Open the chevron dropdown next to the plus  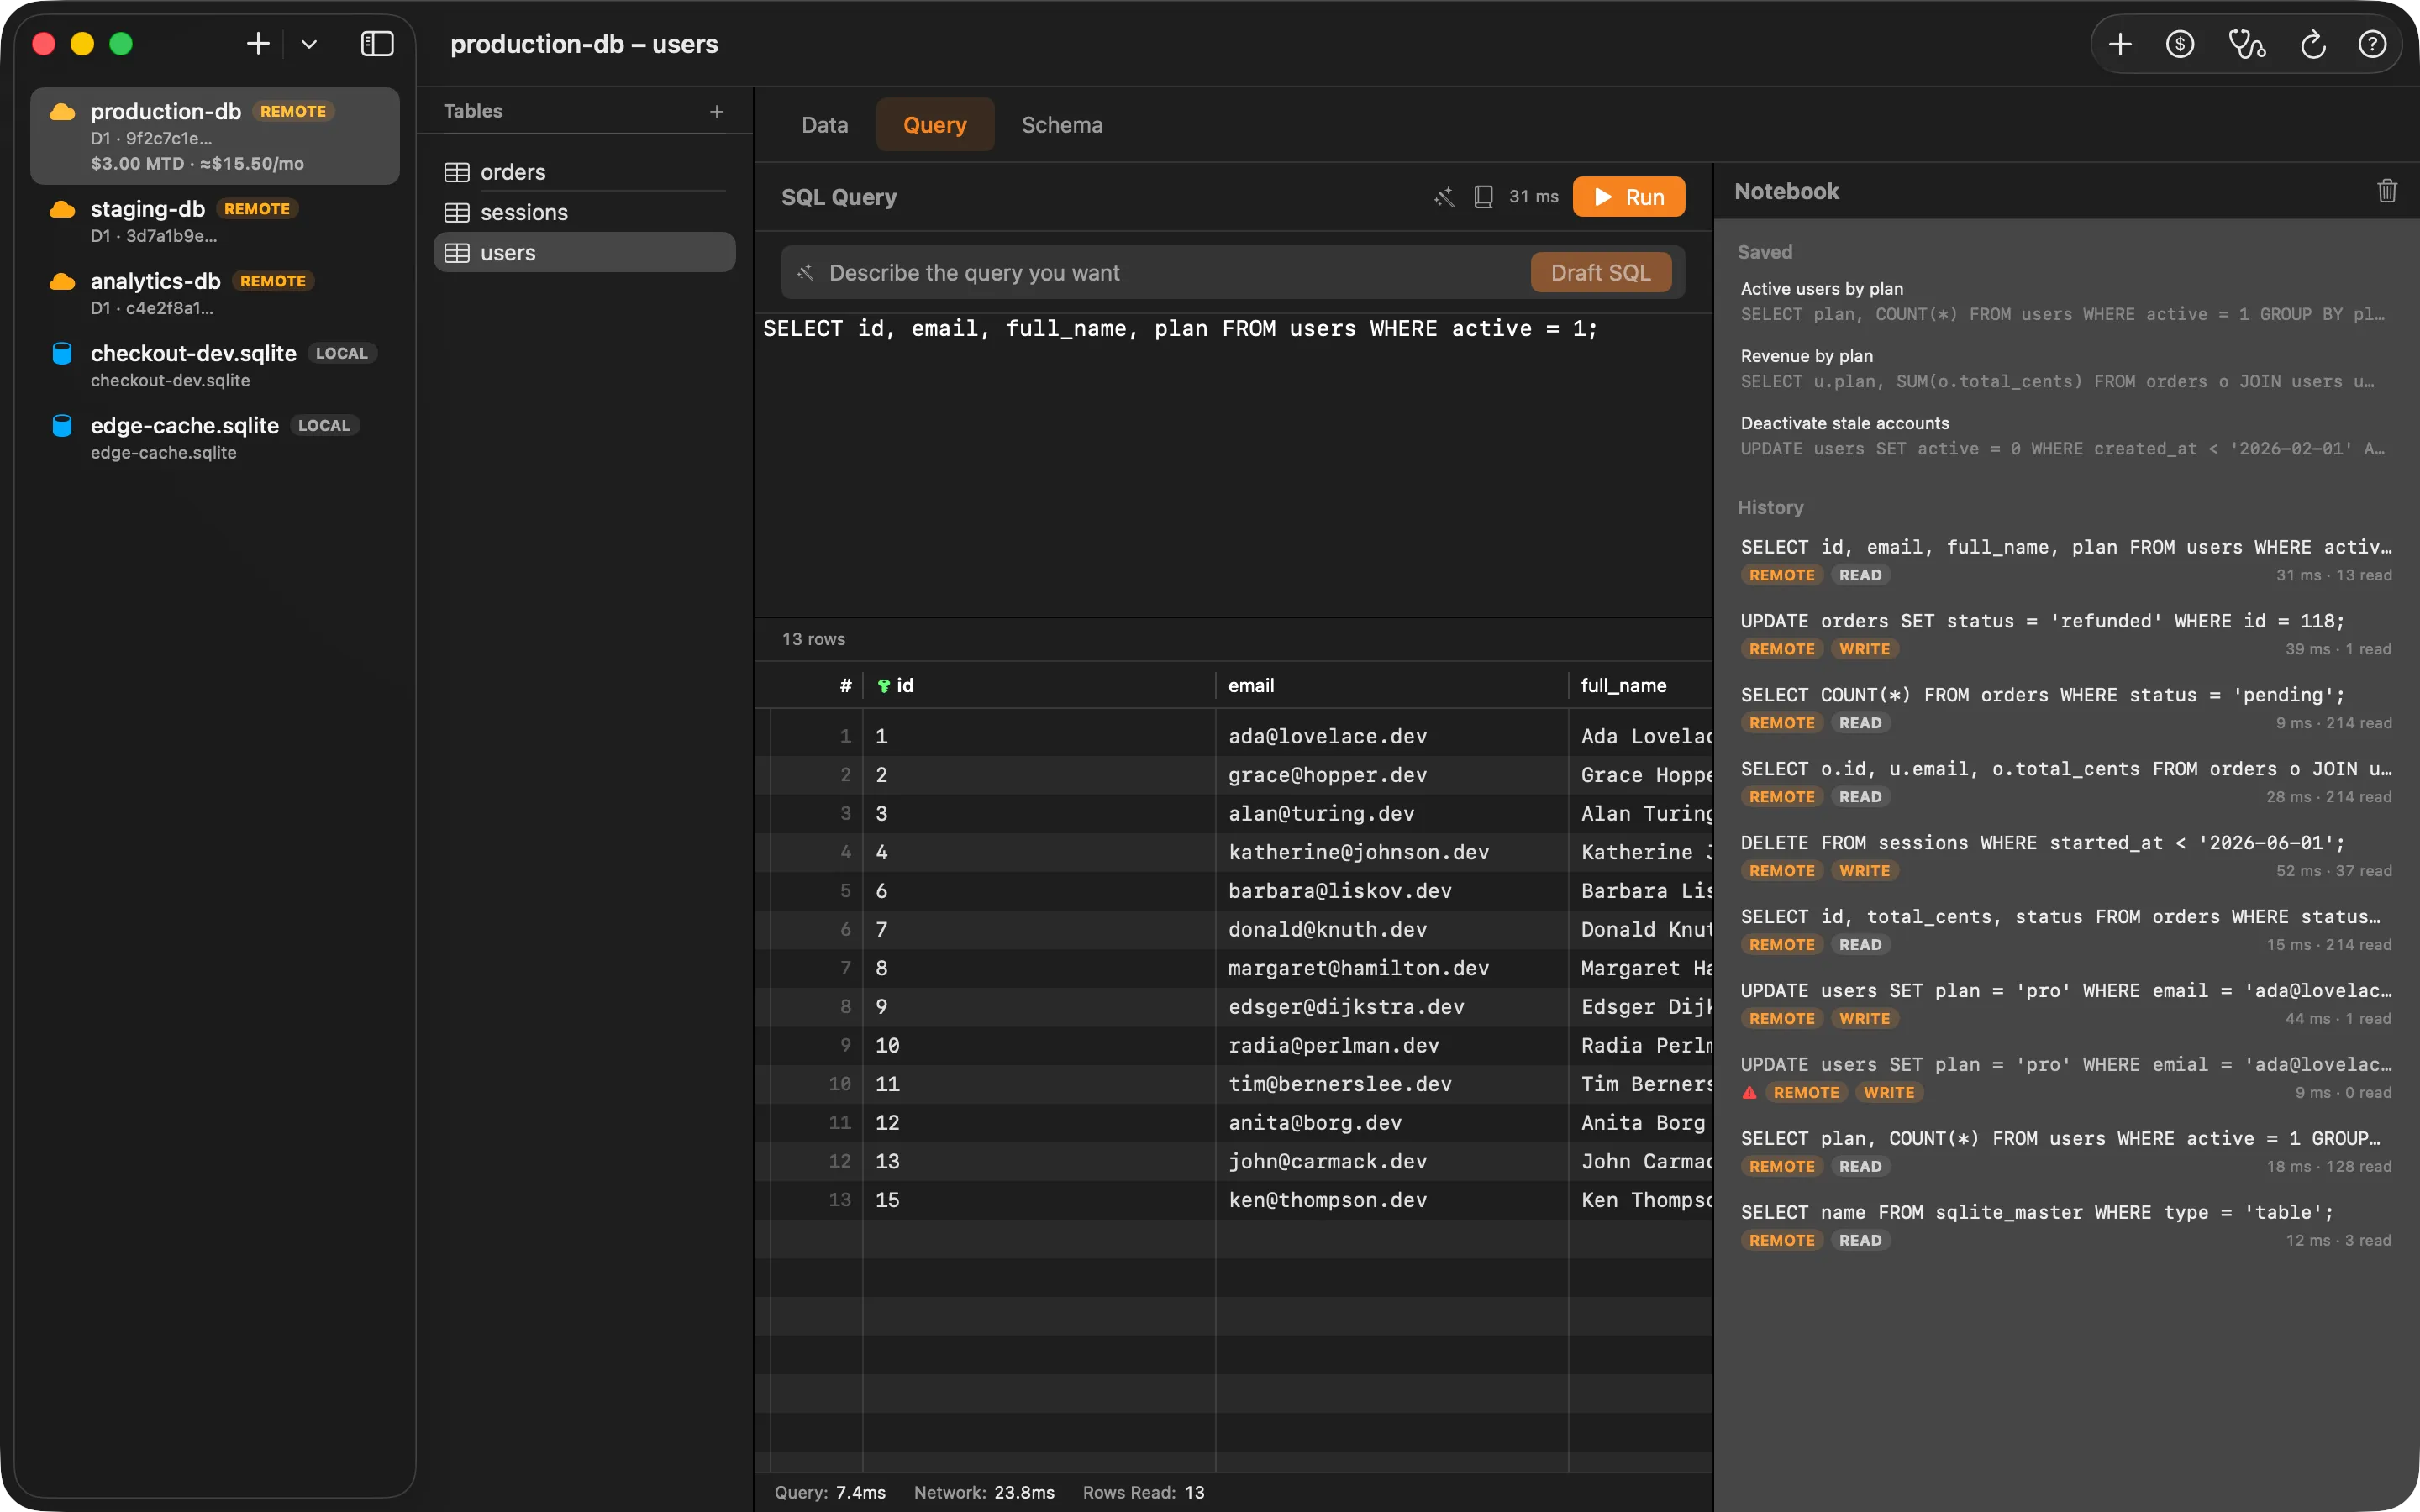[309, 44]
